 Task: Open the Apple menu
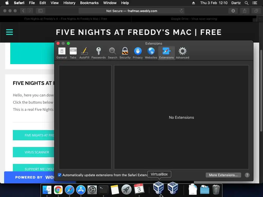[7, 3]
